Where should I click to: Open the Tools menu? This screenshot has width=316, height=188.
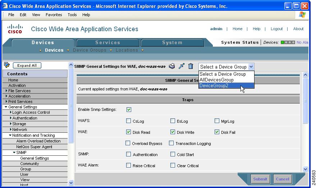pos(72,15)
